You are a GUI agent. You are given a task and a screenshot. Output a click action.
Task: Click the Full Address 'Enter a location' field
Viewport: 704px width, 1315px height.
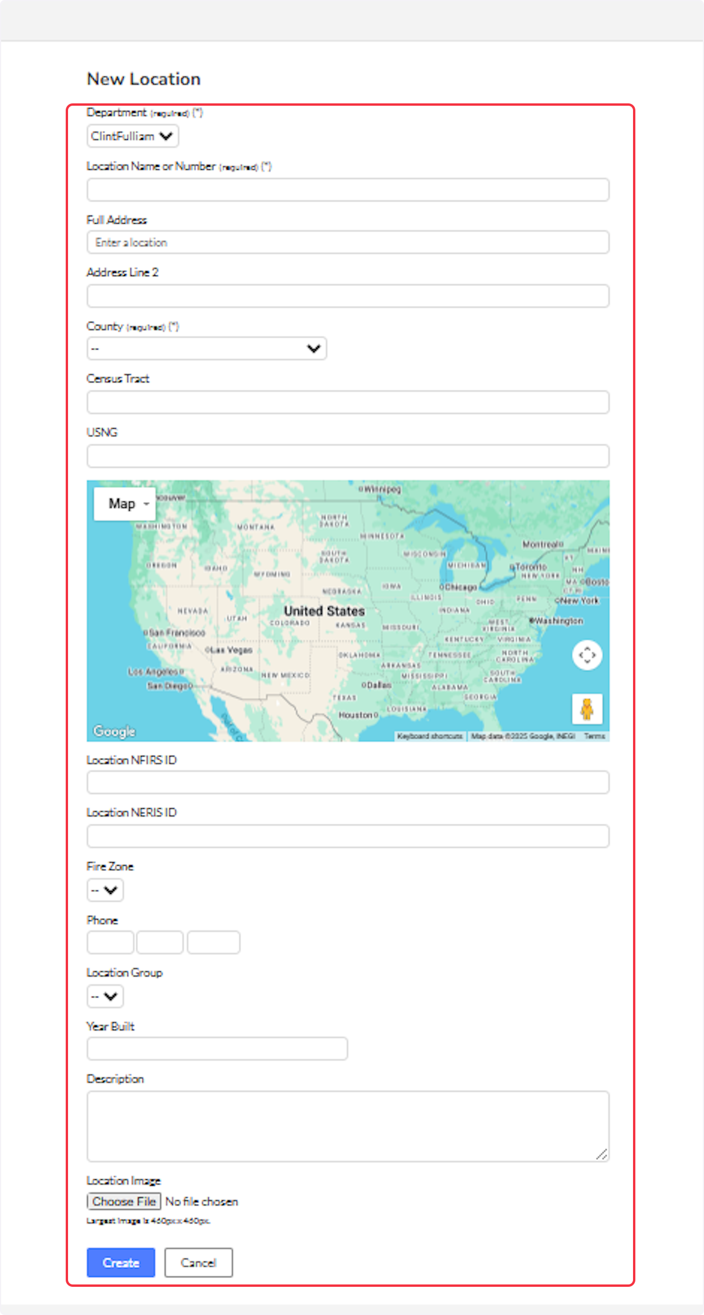348,243
